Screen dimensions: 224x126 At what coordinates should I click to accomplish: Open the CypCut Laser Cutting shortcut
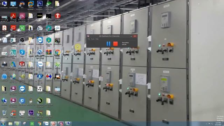click(x=49, y=6)
